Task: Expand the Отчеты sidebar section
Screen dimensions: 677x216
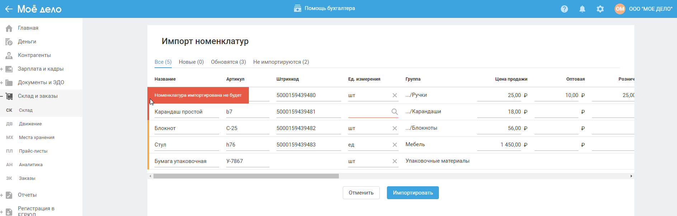Action: 2,195
